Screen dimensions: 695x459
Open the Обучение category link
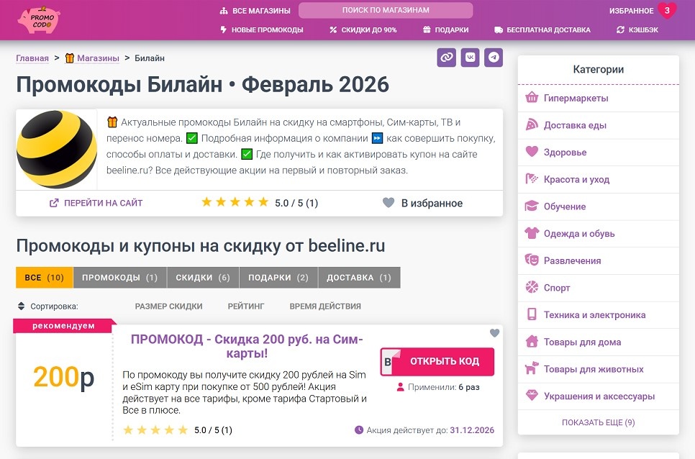pyautogui.click(x=565, y=206)
